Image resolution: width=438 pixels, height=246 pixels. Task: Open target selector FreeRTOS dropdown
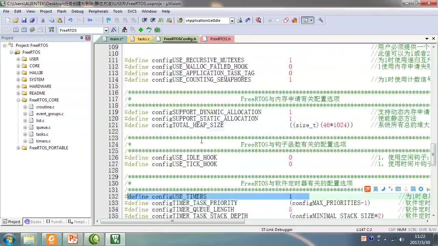[106, 30]
